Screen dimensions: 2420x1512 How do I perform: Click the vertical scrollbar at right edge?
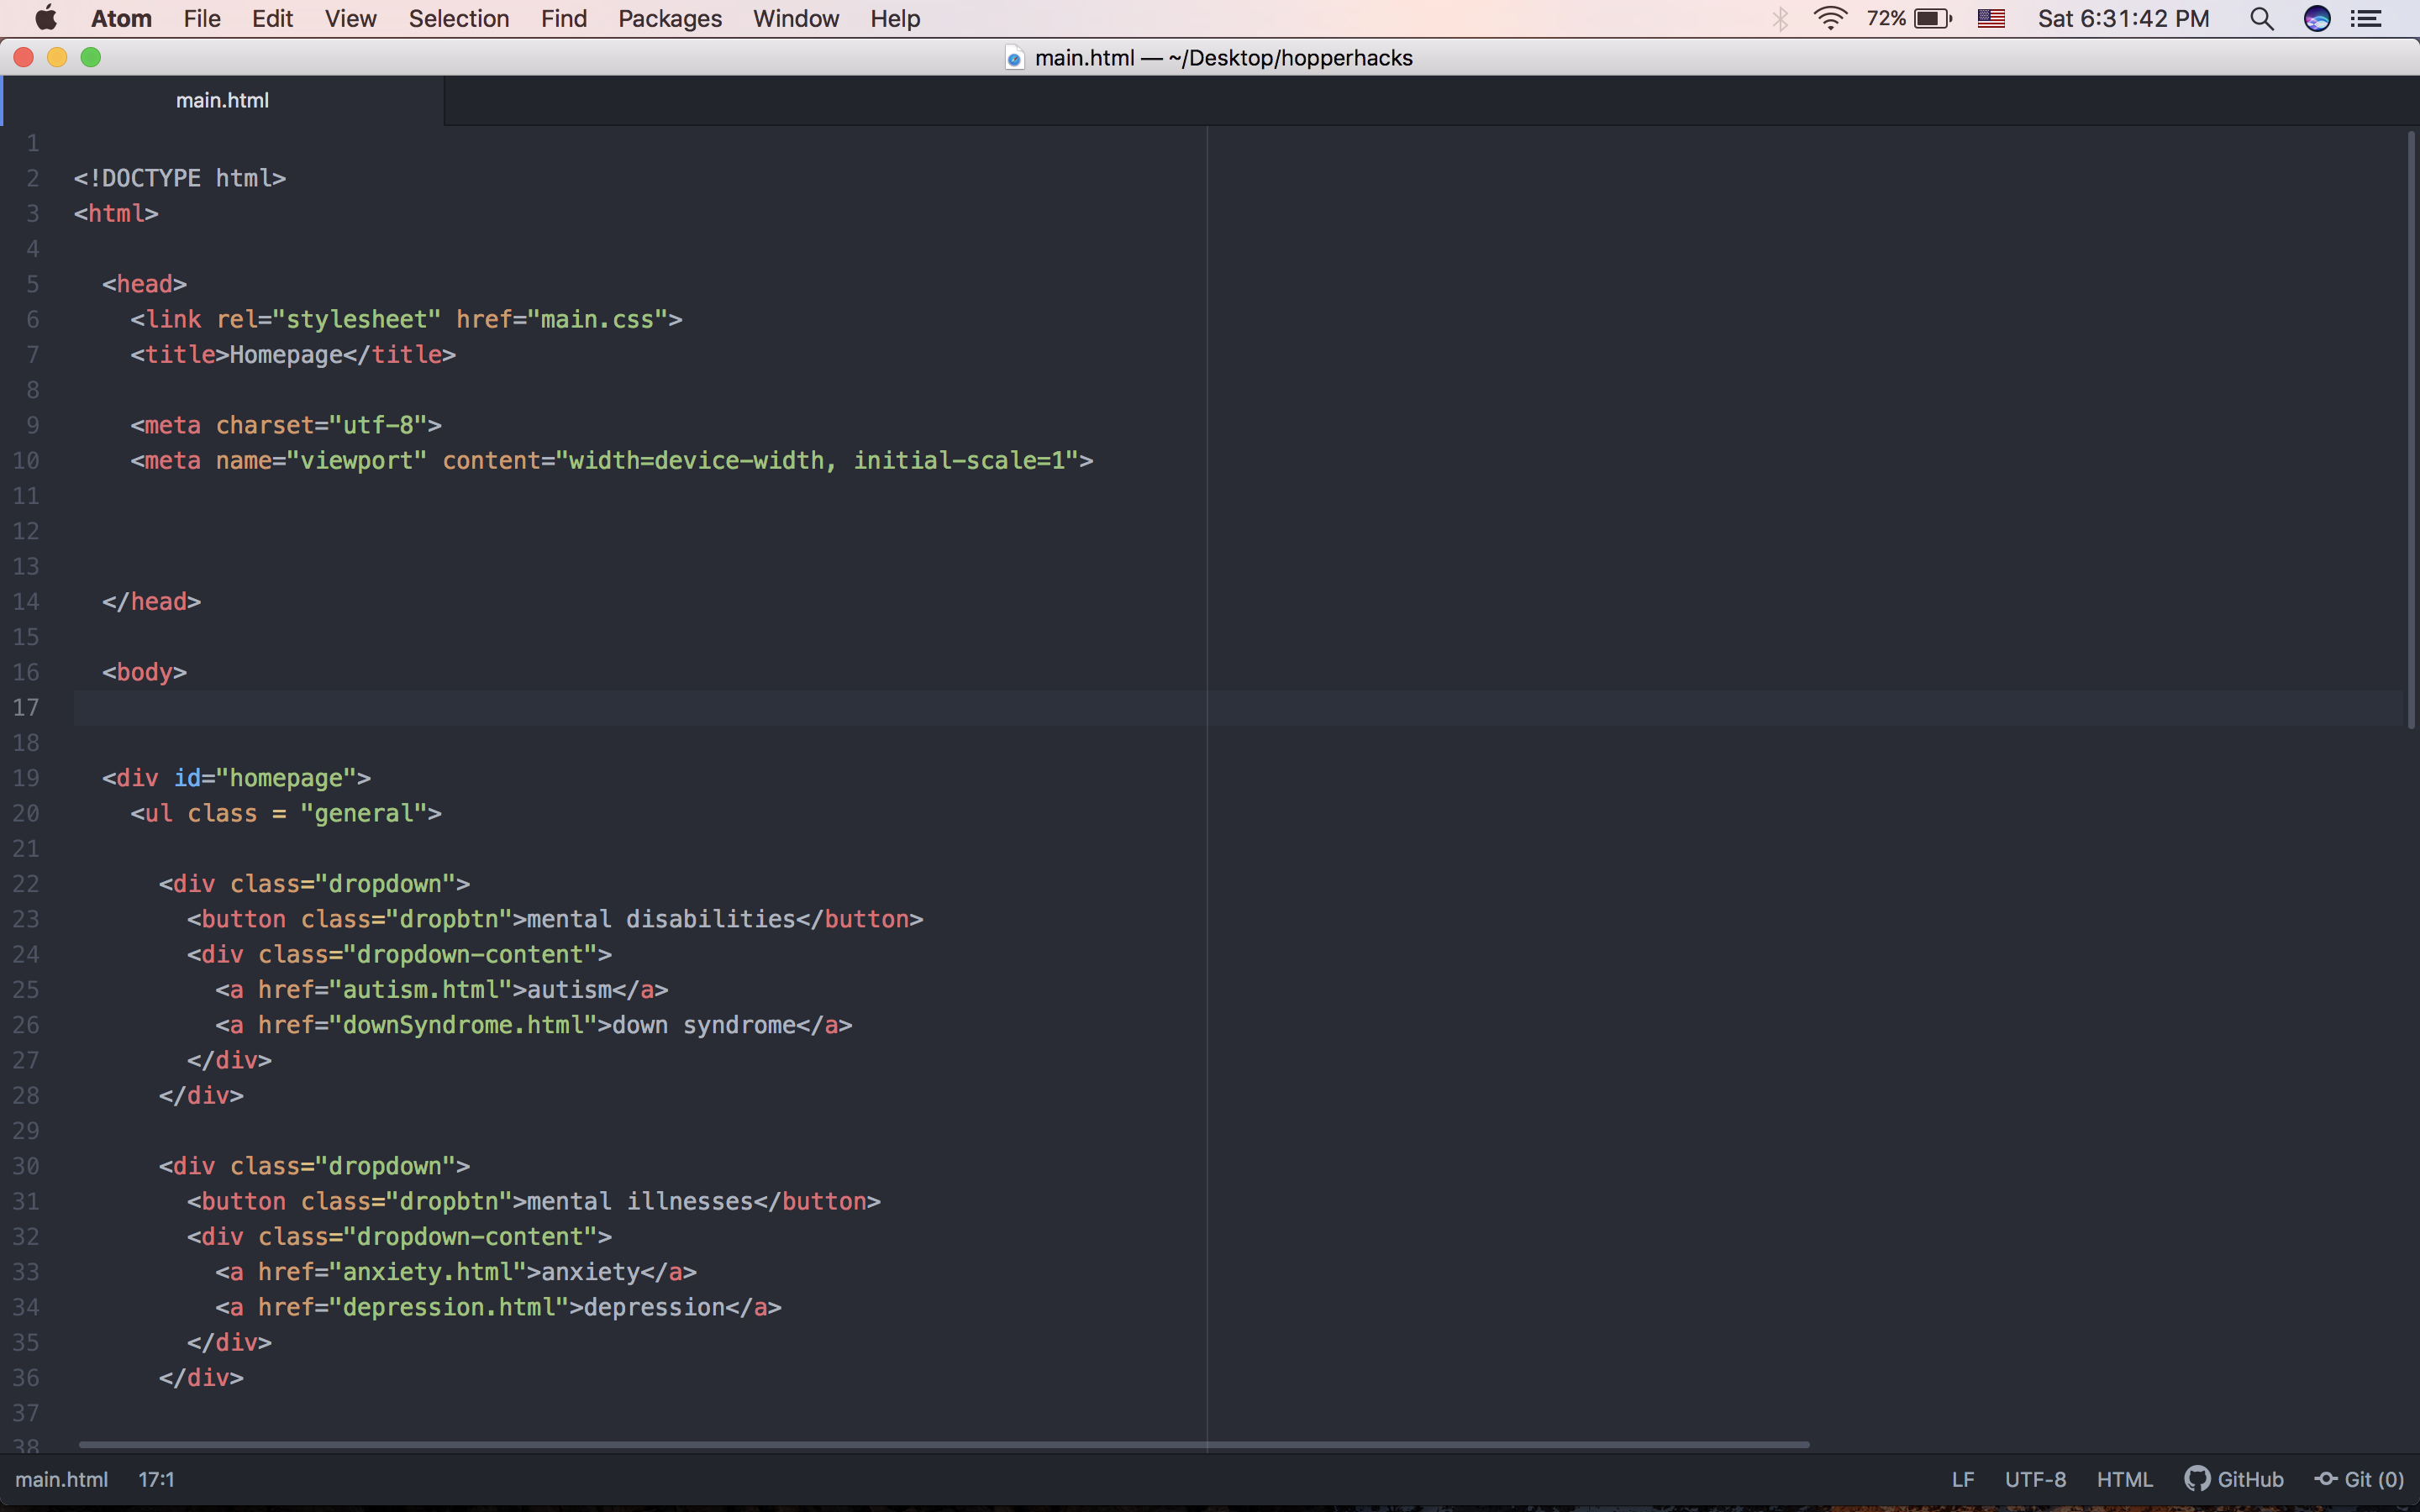pos(2410,430)
